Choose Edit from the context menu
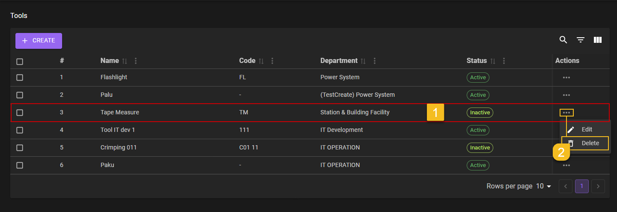617x212 pixels. (x=586, y=129)
